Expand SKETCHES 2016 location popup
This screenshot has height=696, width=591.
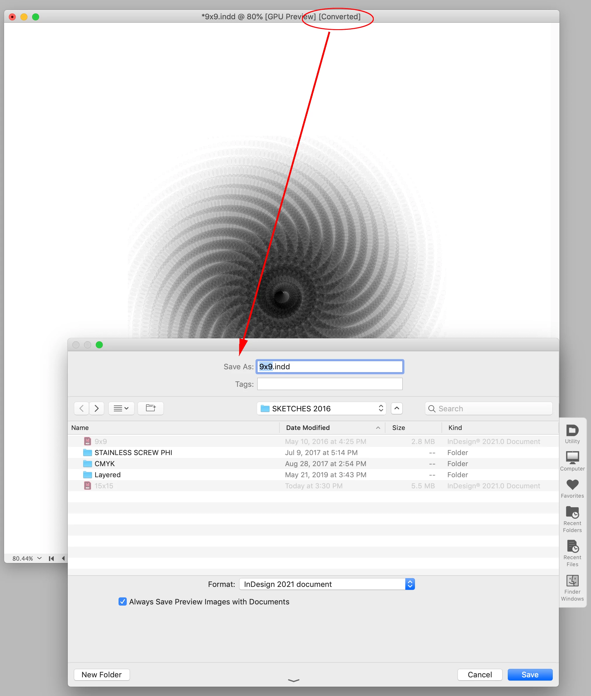click(321, 408)
